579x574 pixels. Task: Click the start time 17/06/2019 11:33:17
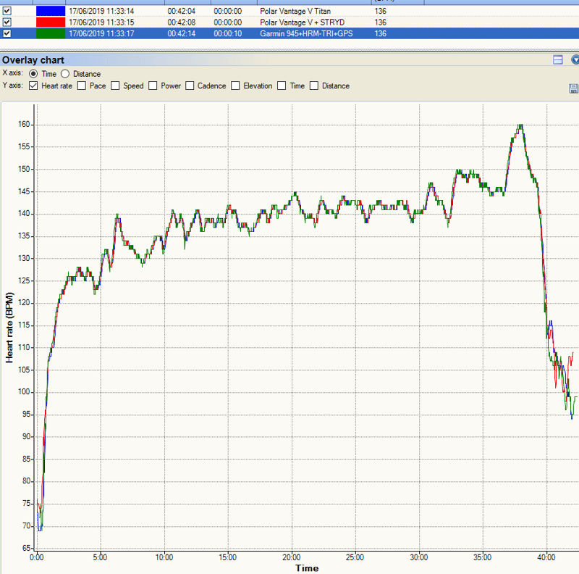tap(101, 33)
